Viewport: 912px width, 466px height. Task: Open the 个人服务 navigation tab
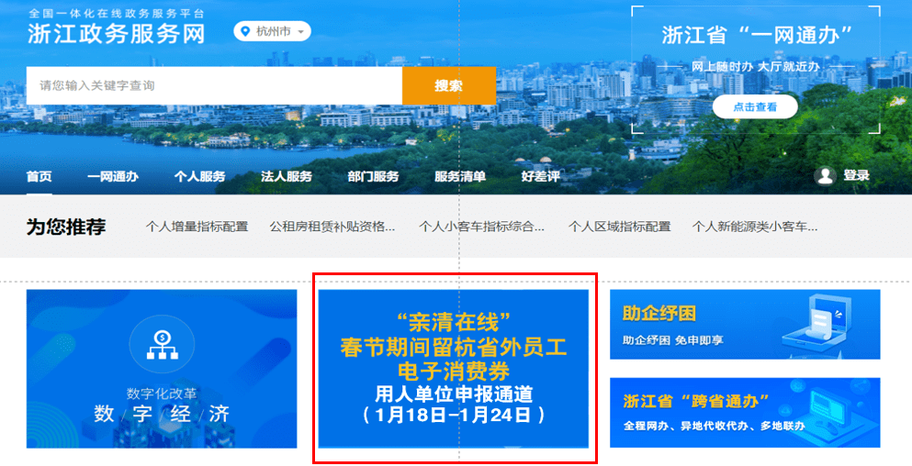click(199, 177)
